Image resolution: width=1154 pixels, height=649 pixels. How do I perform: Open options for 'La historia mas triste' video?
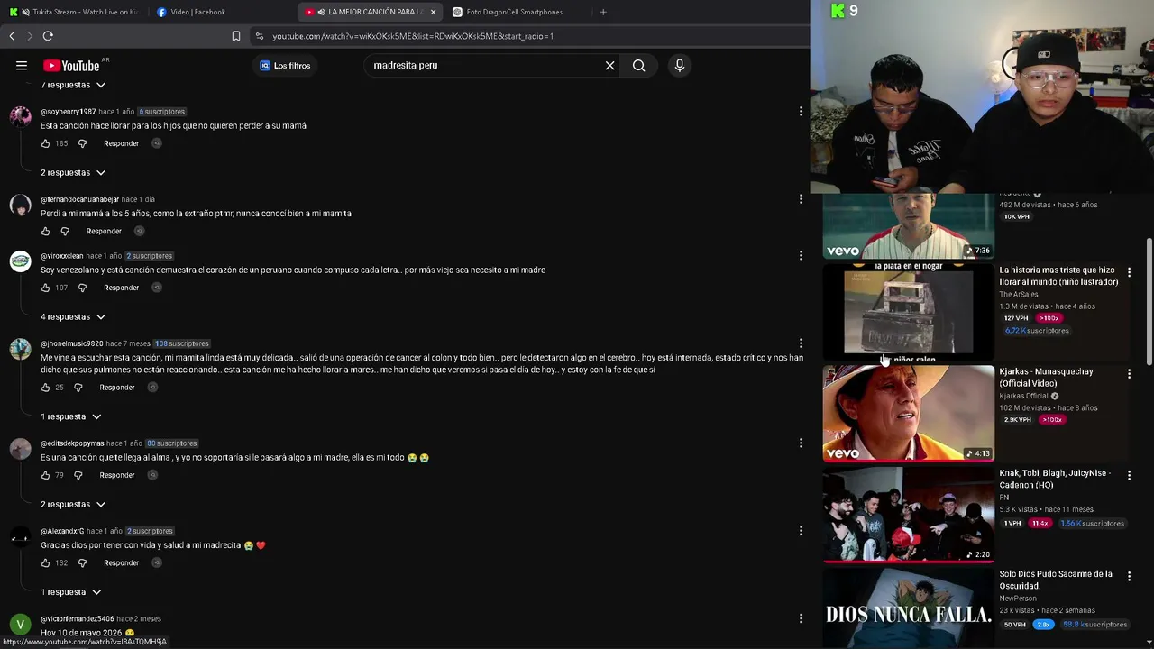1129,271
